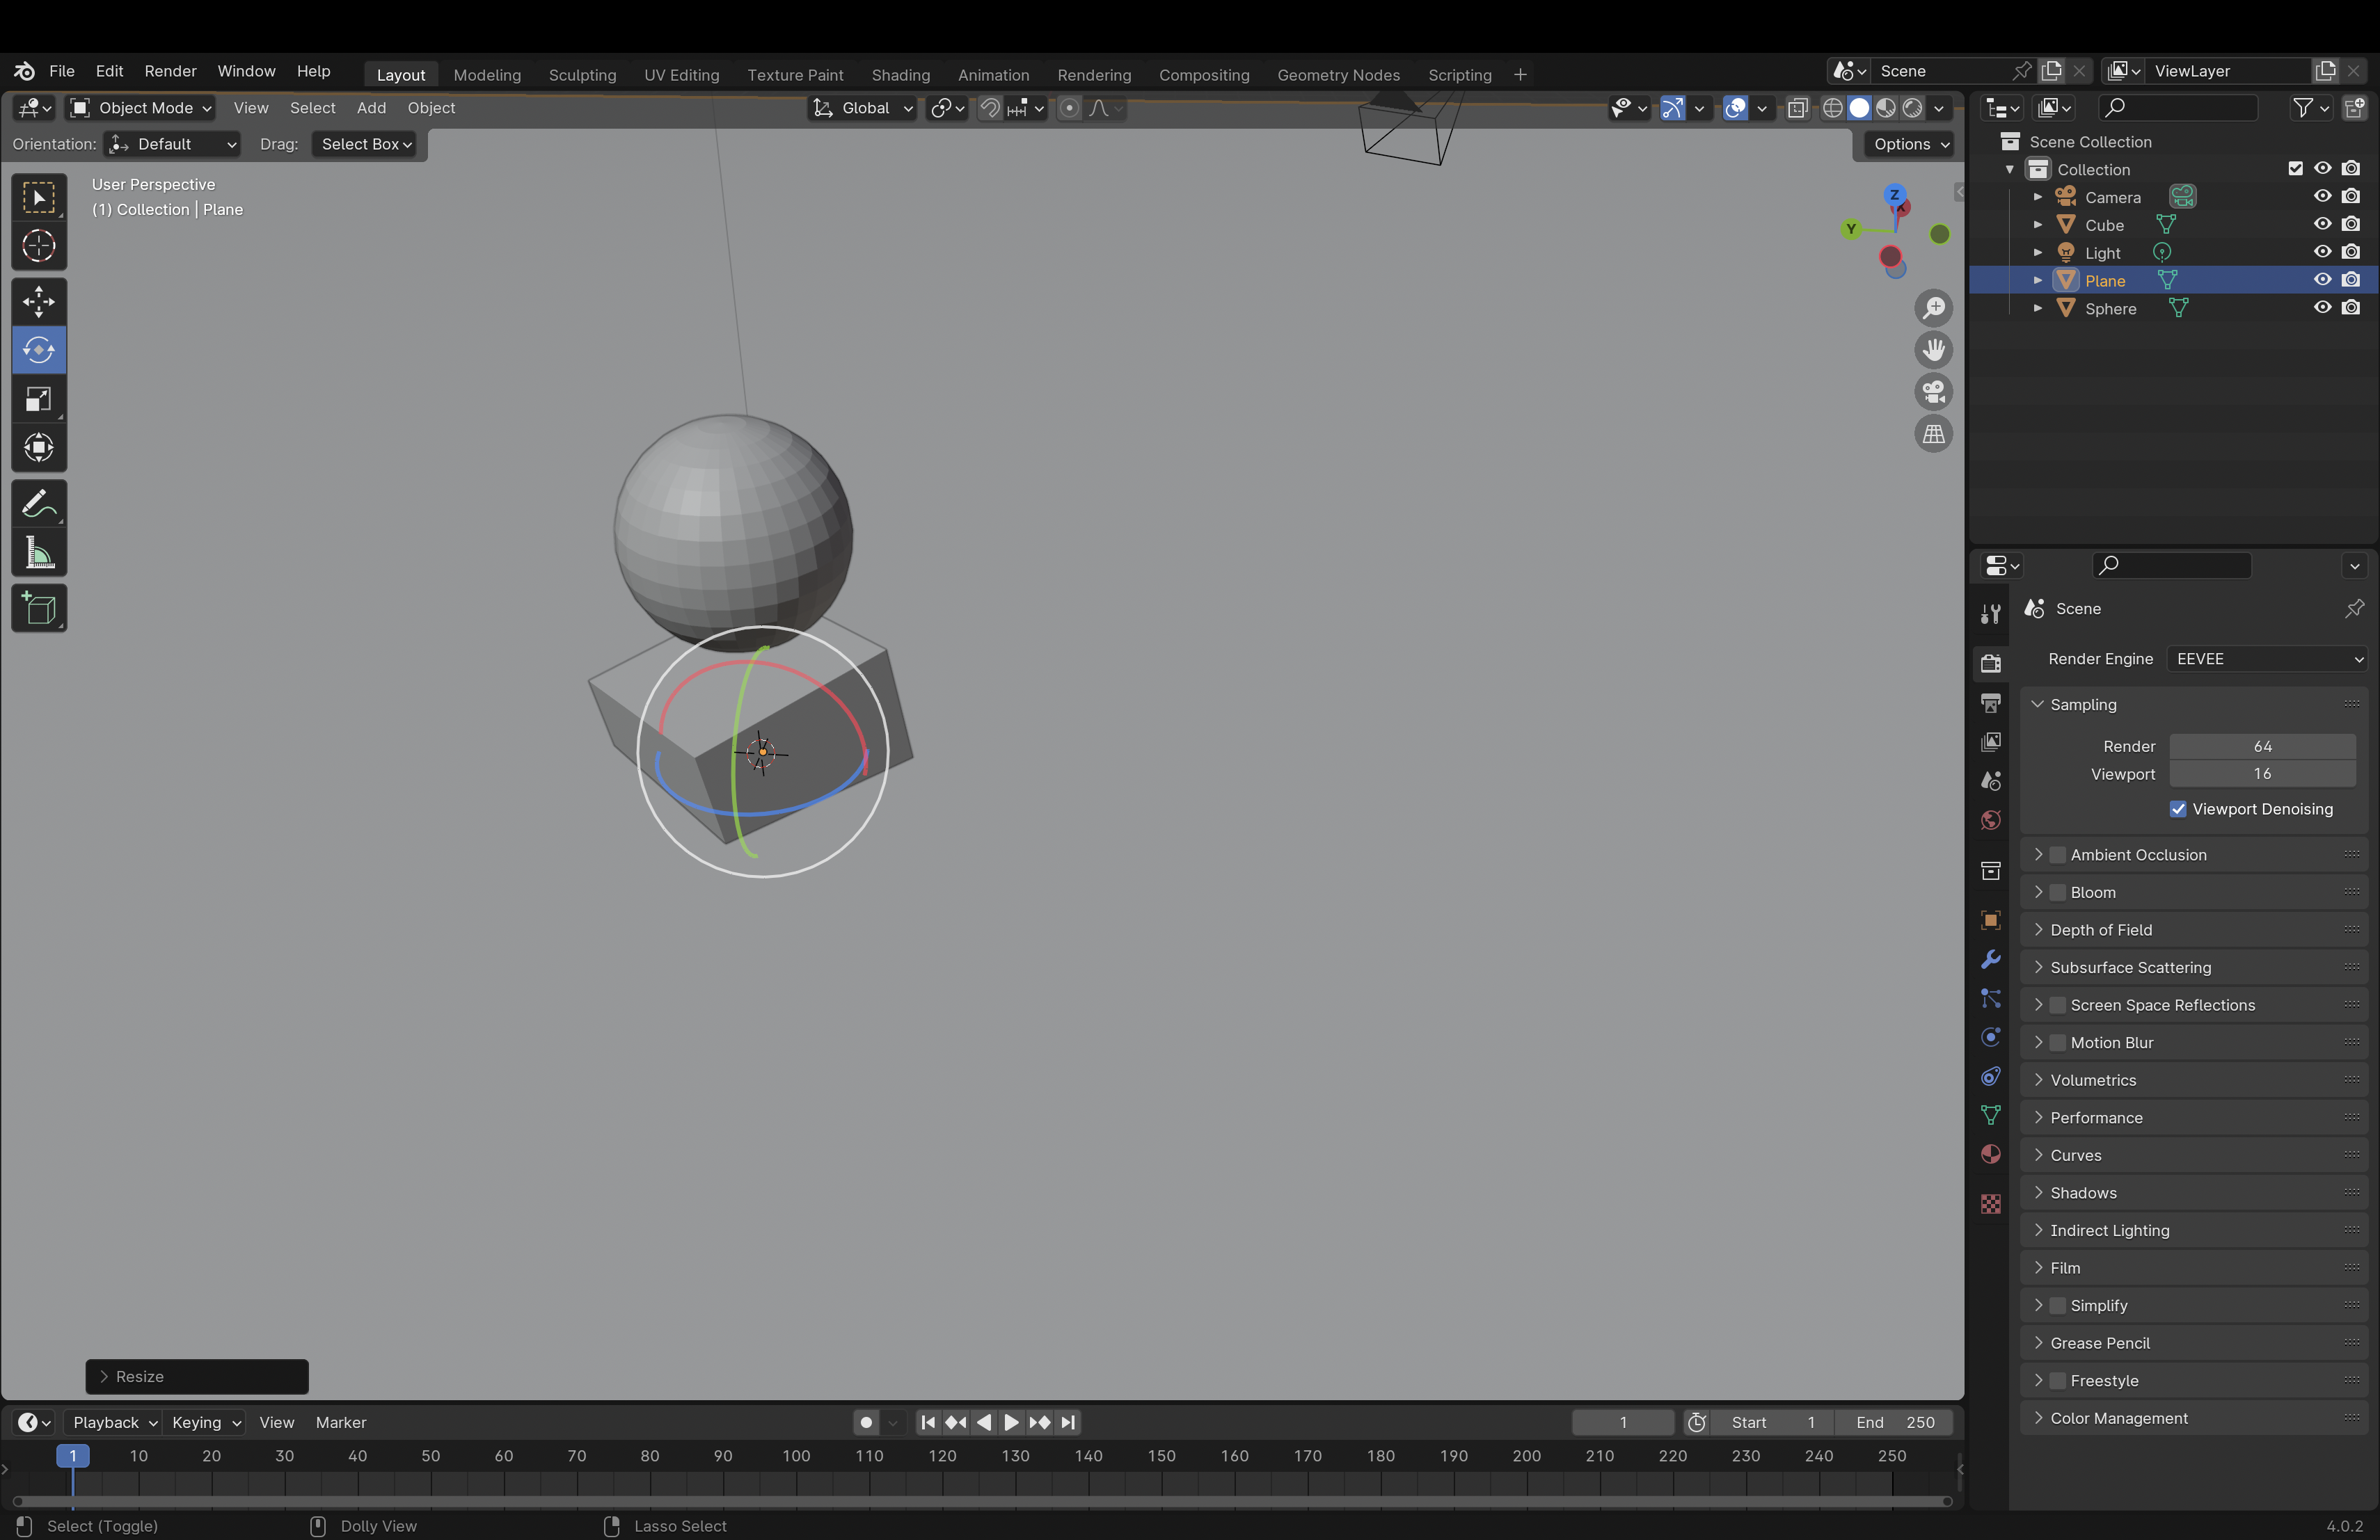
Task: Open the Modifiers wrench properties tab
Action: coord(1990,959)
